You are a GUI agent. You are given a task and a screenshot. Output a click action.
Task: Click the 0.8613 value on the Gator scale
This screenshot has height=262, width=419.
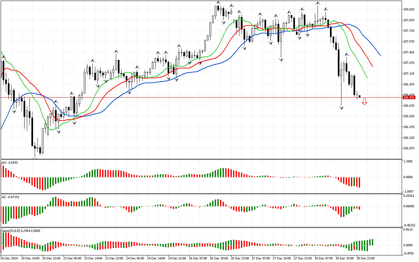[x=409, y=230]
